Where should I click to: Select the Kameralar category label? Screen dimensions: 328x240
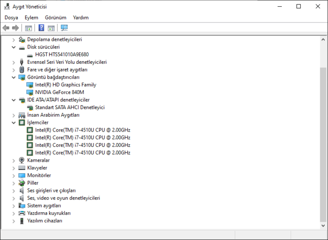coord(38,160)
